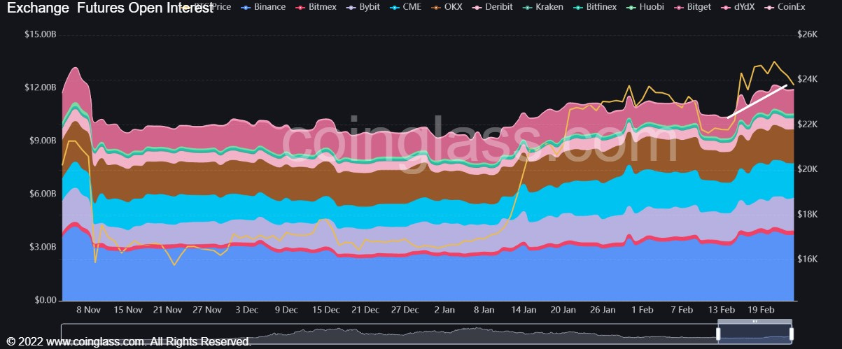Click the 2 Jan date label
The height and width of the screenshot is (349, 842).
pyautogui.click(x=444, y=310)
